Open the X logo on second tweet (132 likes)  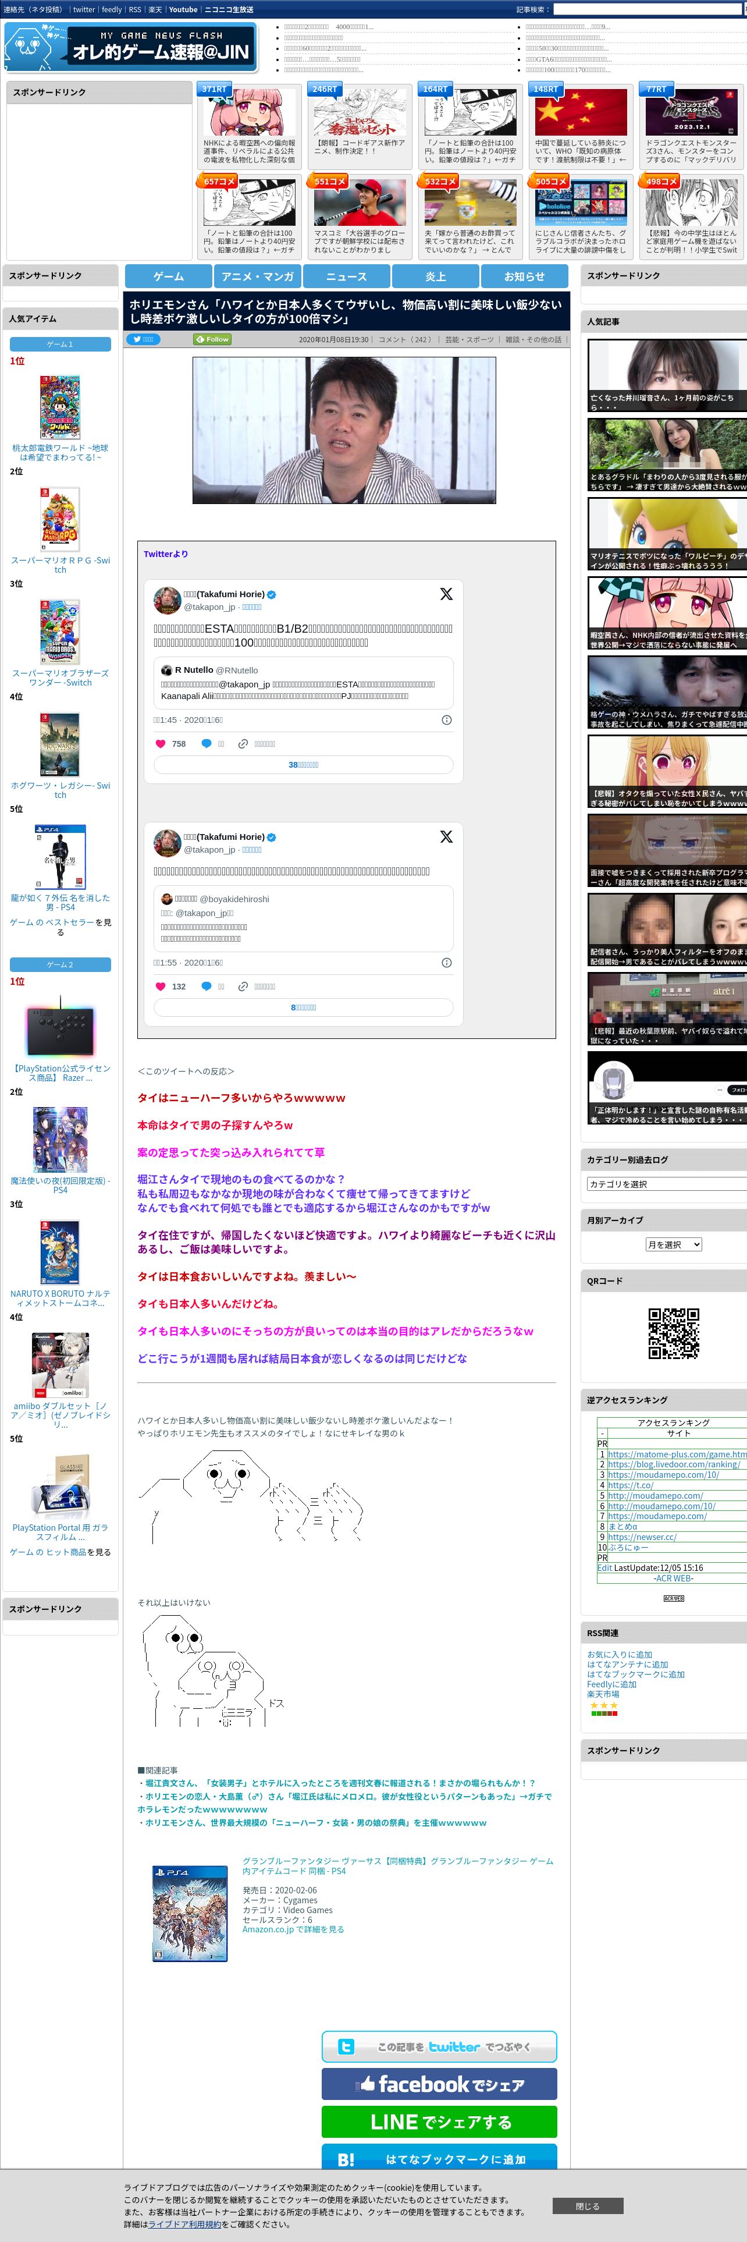[446, 836]
